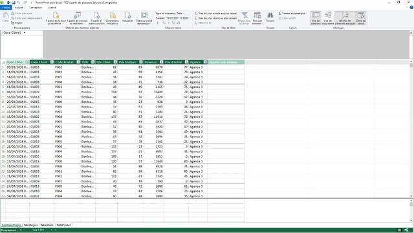
Task: Click the diagram view icon in status bar
Action: (x=406, y=230)
